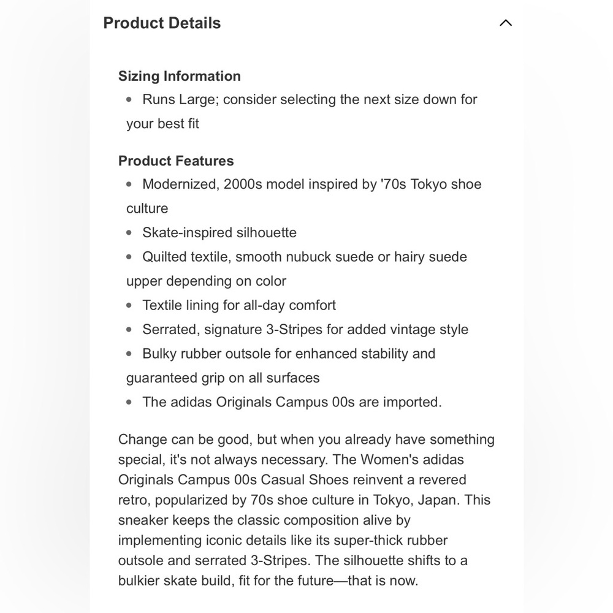Viewport: 613px width, 613px height.
Task: Select the "Skate-inspired silhouette" feature
Action: click(219, 233)
